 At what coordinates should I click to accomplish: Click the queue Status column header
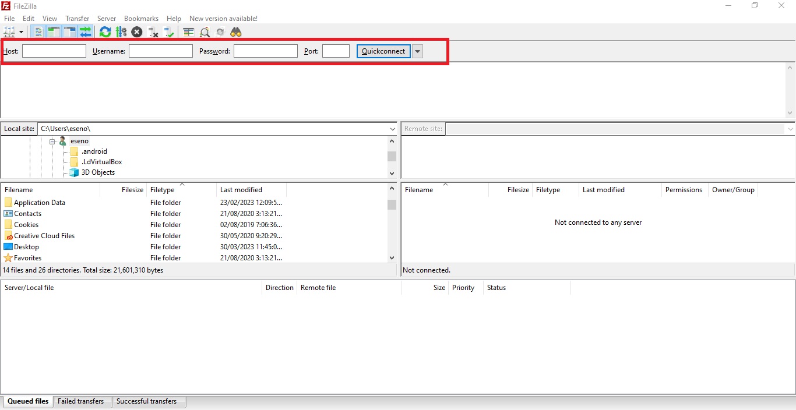pos(527,288)
